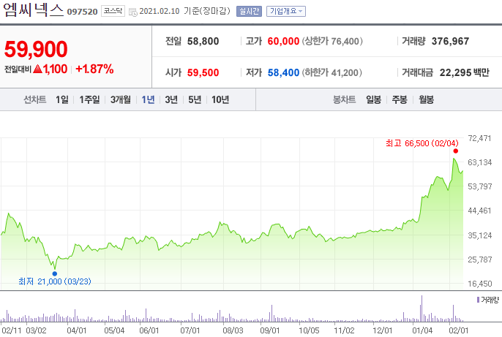This screenshot has width=502, height=337.
Task: Click the 전일대비 change amount 1,100
Action: [x=55, y=69]
